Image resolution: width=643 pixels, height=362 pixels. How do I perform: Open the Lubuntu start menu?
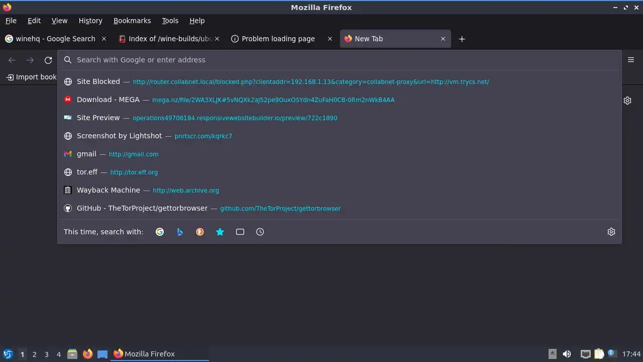coord(8,354)
